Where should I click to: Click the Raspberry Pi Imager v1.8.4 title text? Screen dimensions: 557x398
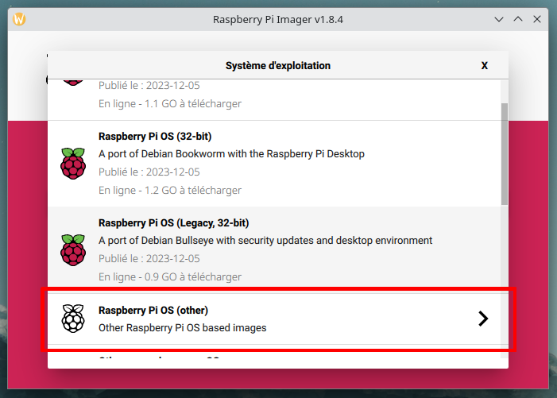tap(278, 20)
